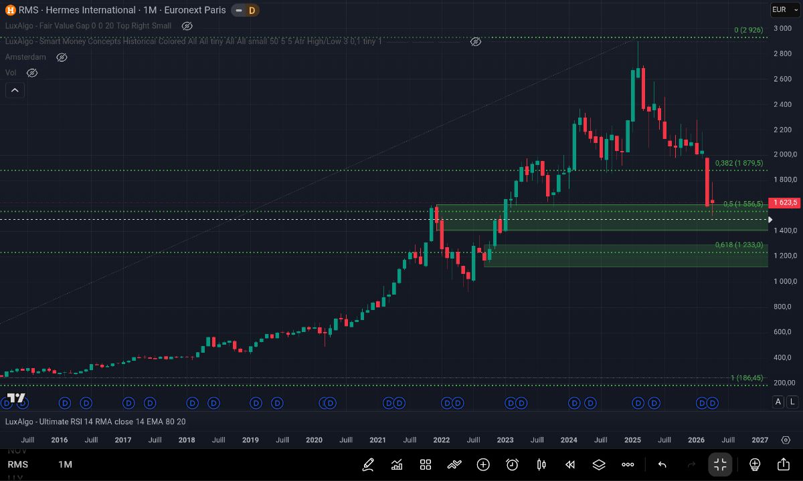803x481 pixels.
Task: Toggle log scale with the L button
Action: (792, 402)
